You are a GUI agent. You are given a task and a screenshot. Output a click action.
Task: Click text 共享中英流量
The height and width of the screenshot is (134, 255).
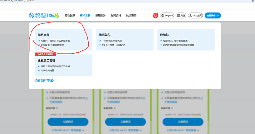point(47,71)
